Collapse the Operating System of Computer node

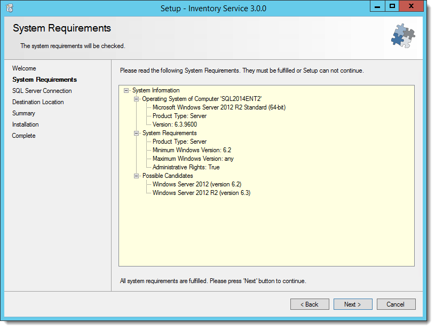136,99
